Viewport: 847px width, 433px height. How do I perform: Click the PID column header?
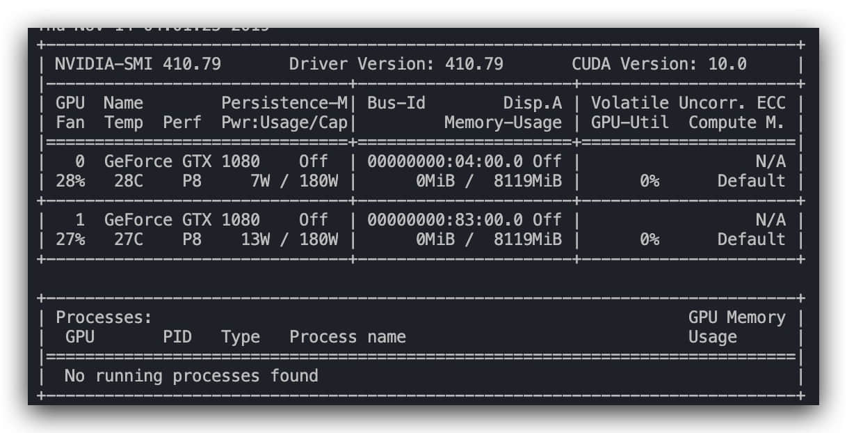tap(177, 337)
